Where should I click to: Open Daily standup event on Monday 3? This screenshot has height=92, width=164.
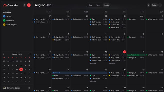pyautogui.click(x=42, y=37)
